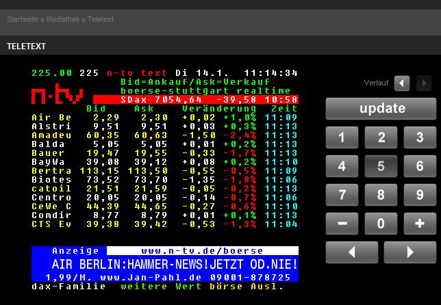
Task: Click the CTS Ev stock row name
Action: (51, 224)
